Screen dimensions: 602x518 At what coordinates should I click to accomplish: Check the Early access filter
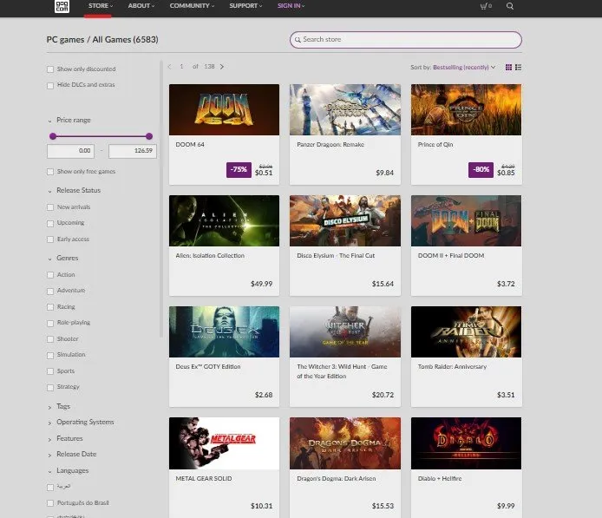point(50,239)
